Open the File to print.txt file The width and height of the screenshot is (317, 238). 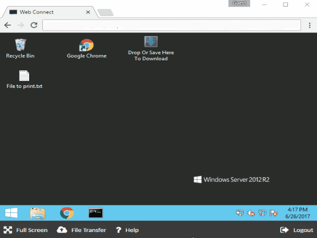click(x=24, y=76)
